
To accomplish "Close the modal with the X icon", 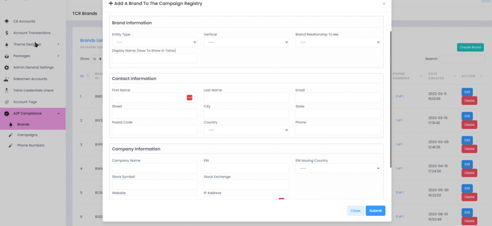I will point(384,4).
